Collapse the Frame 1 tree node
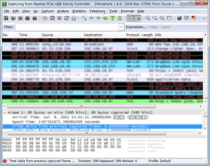The width and height of the screenshot is (210, 166). click(5, 113)
